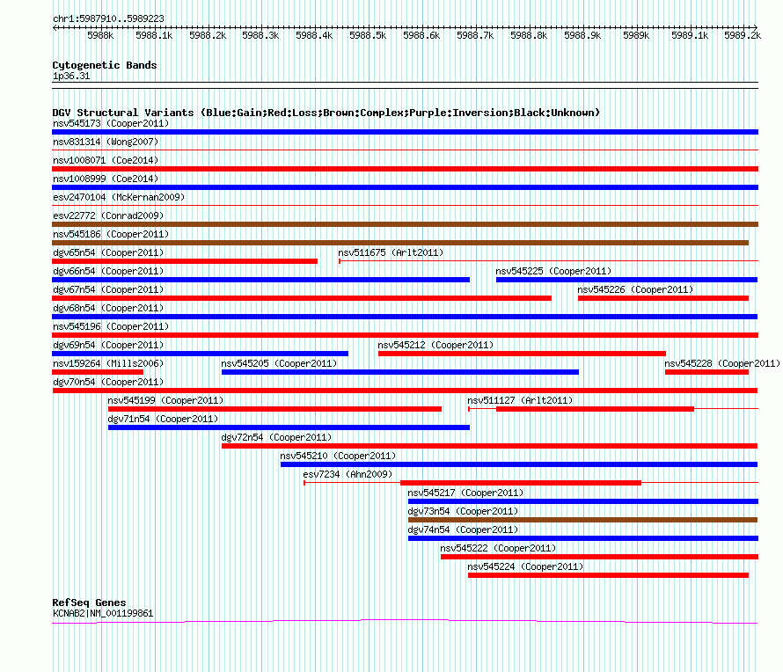The height and width of the screenshot is (672, 783).
Task: Click the magenta KCNAB2 gene track line
Action: (x=405, y=622)
